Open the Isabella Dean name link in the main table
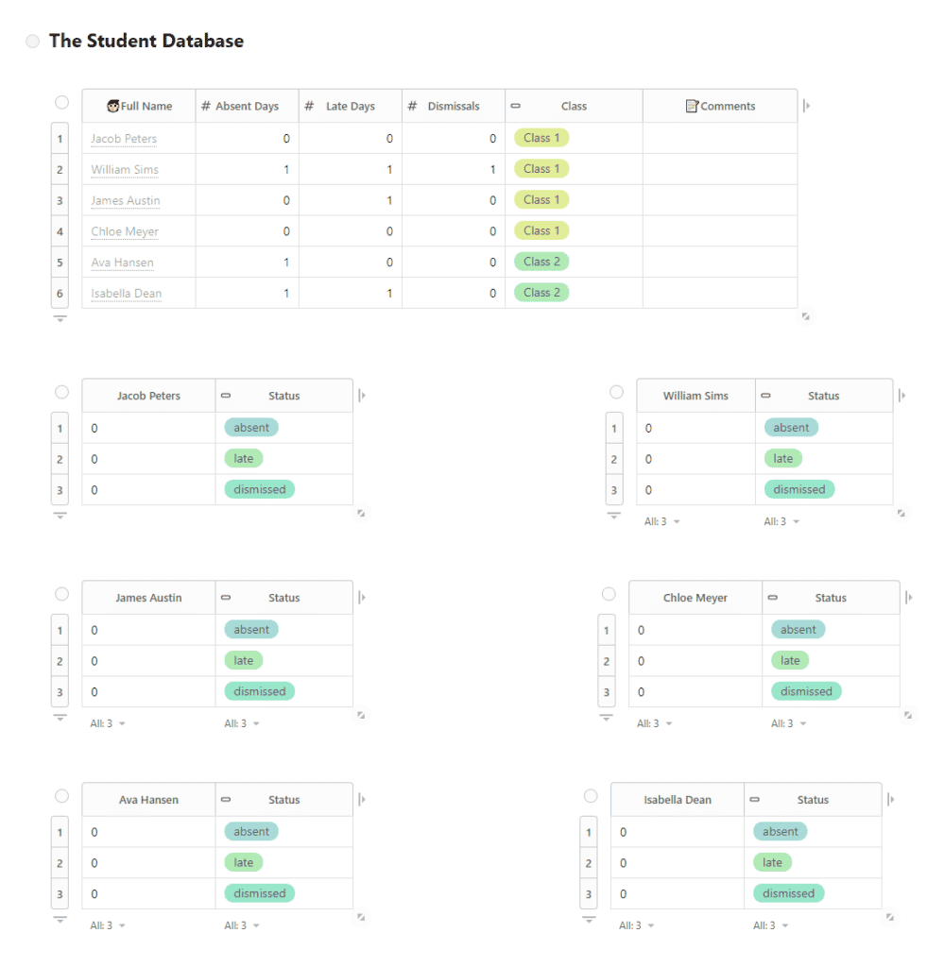This screenshot has height=967, width=927. tap(126, 294)
